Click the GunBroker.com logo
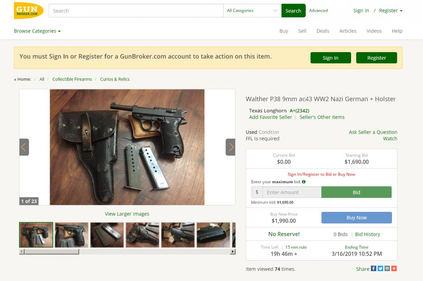This screenshot has width=423, height=281. tap(29, 10)
